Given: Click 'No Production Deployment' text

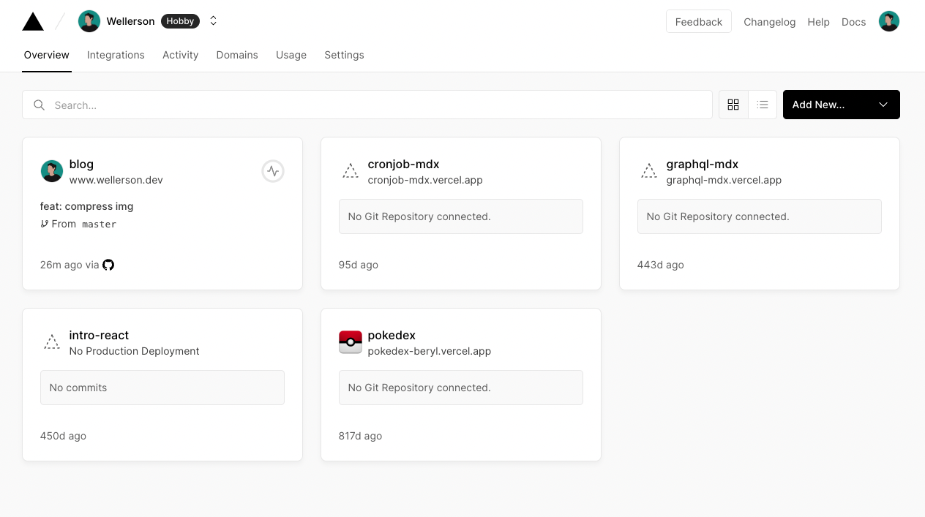Looking at the screenshot, I should [135, 351].
